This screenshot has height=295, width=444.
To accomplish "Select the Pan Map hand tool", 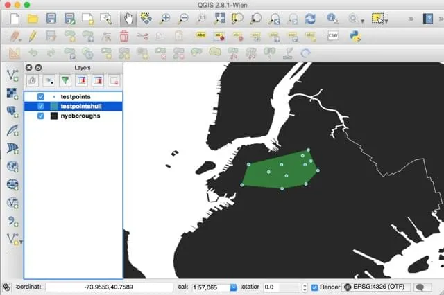I will click(128, 19).
